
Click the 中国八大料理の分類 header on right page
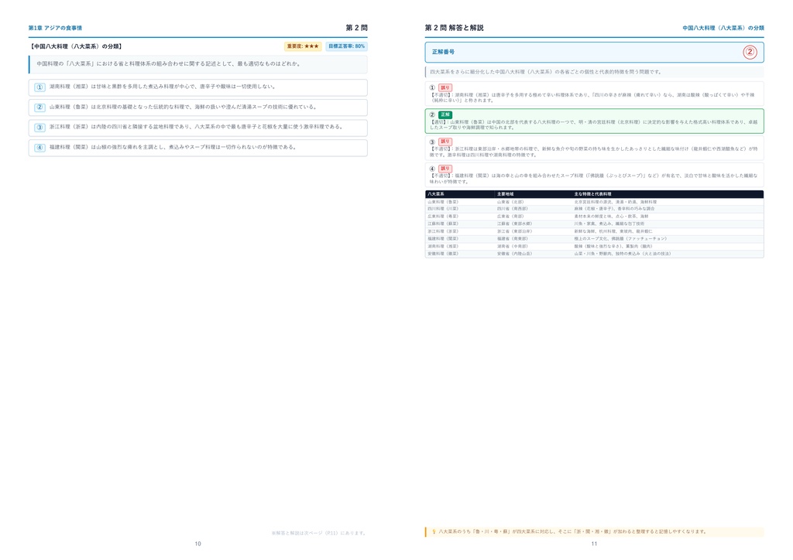point(723,29)
